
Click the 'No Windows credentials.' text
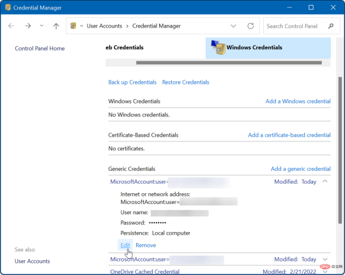click(139, 114)
